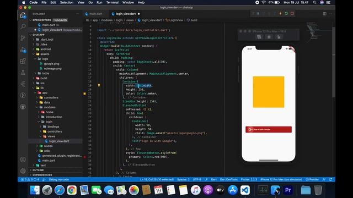Split the editor to the right
This screenshot has width=353, height=198.
click(324, 14)
